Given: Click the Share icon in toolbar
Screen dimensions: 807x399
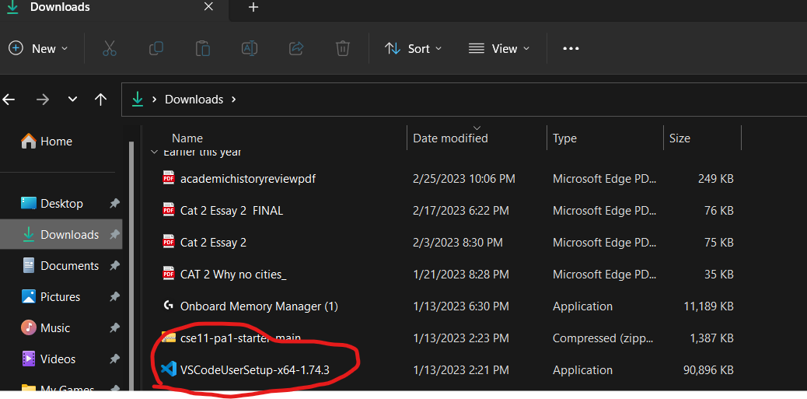Looking at the screenshot, I should point(295,48).
